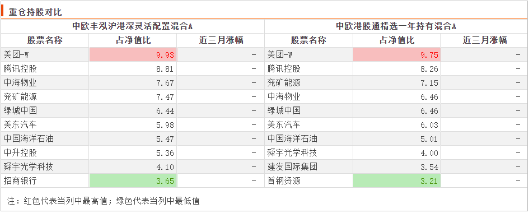
Task: Open 腾讯控股 in the left fund table
Action: (20, 69)
